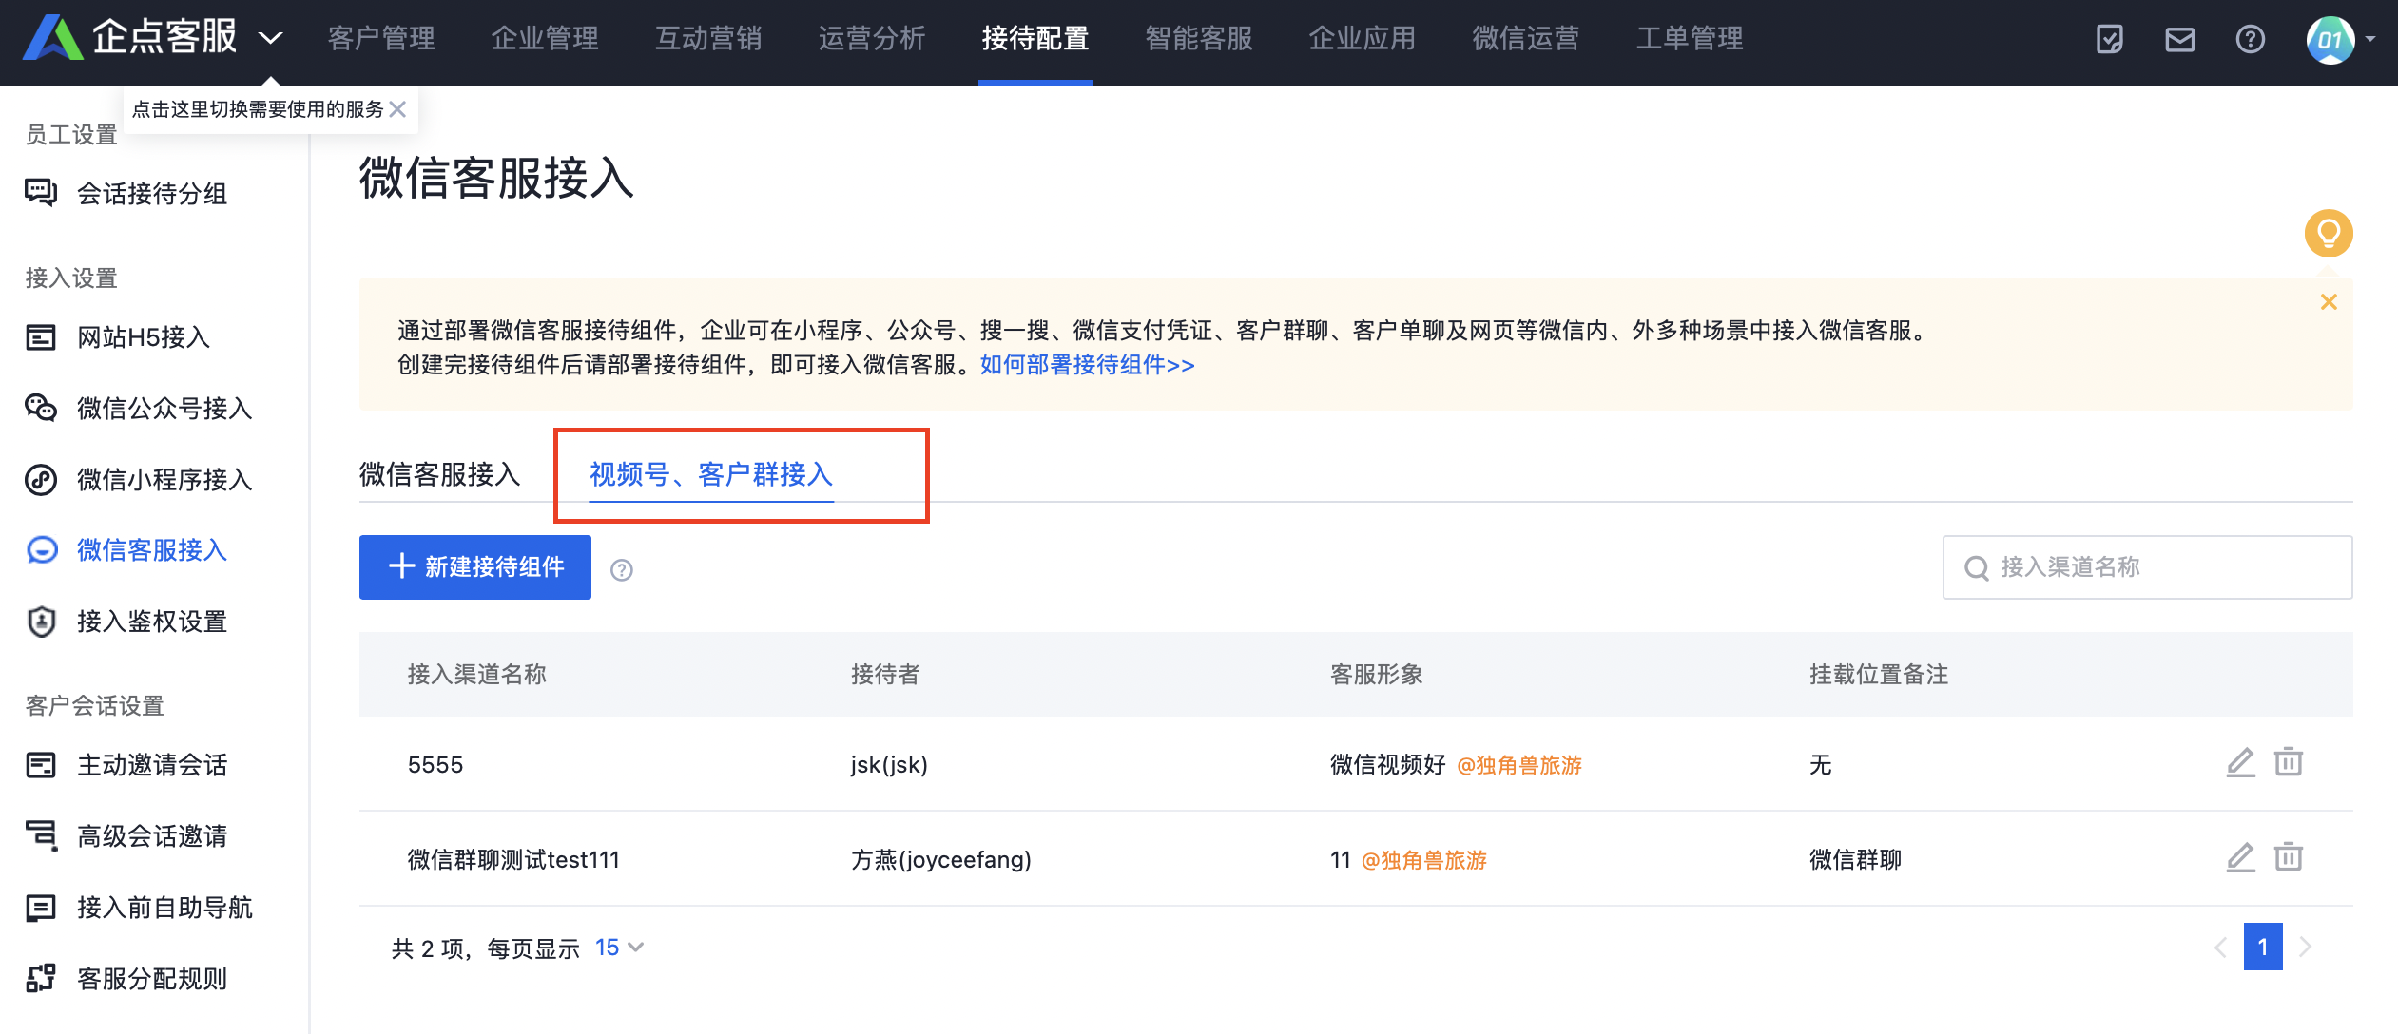
Task: Open 主动邀请会话 in sidebar
Action: (152, 765)
